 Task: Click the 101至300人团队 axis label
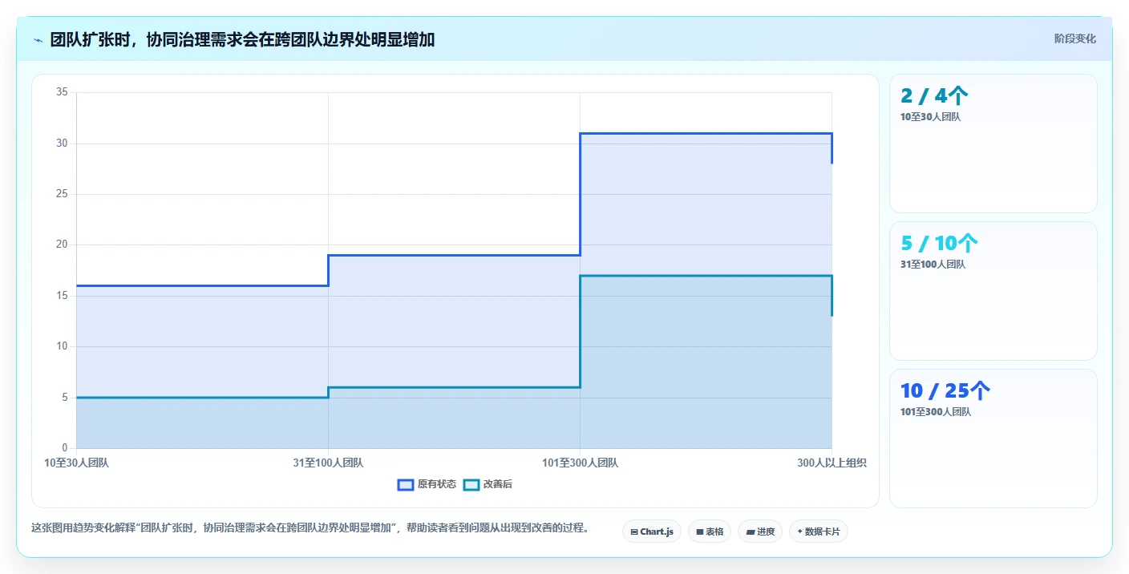(x=580, y=463)
